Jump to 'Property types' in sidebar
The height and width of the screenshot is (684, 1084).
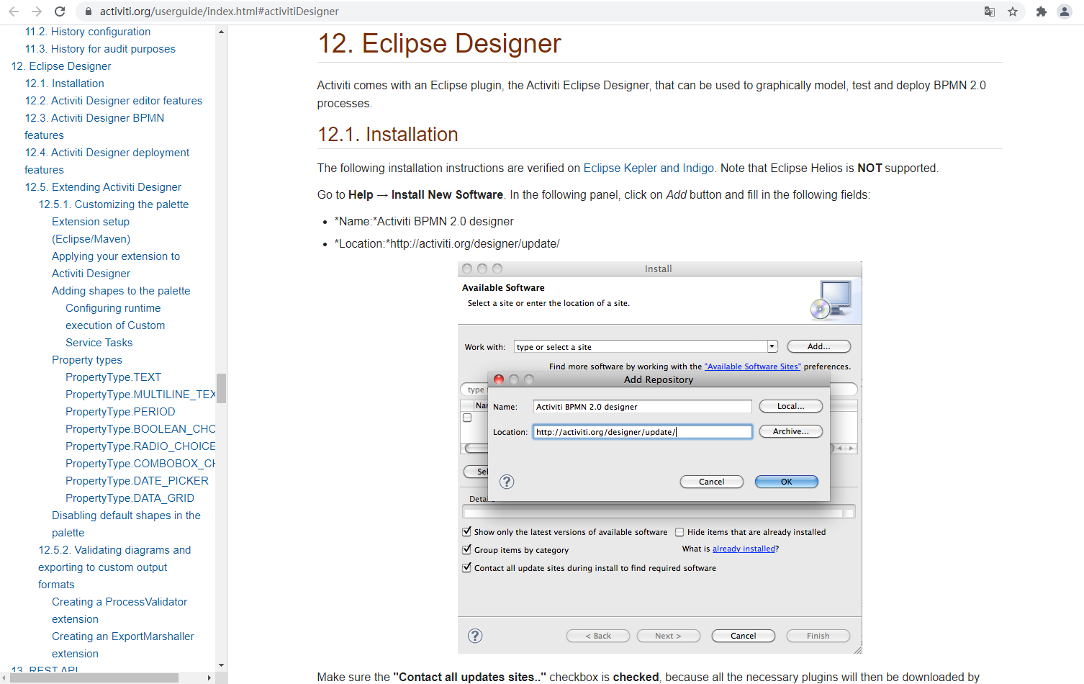[87, 360]
